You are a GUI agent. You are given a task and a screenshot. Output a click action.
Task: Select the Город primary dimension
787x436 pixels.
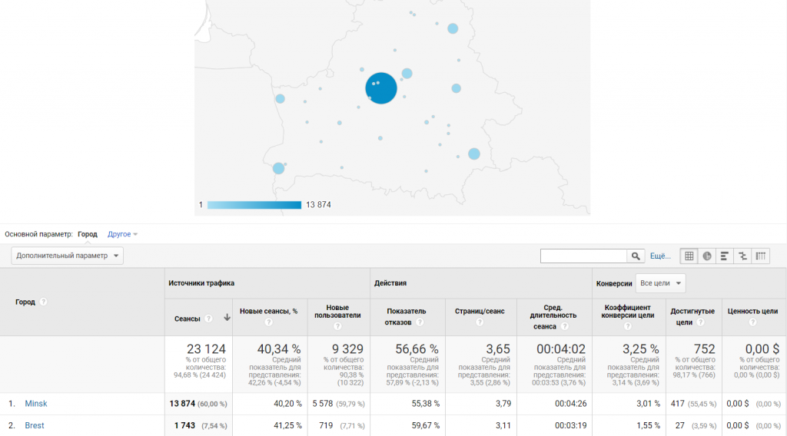(x=88, y=234)
